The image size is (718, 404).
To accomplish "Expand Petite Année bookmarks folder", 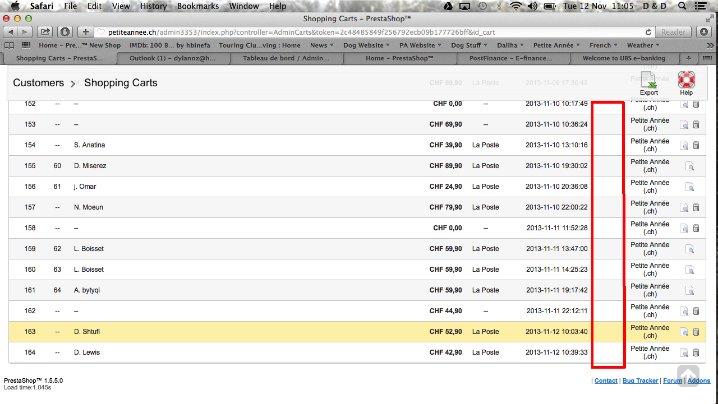I will [x=557, y=45].
